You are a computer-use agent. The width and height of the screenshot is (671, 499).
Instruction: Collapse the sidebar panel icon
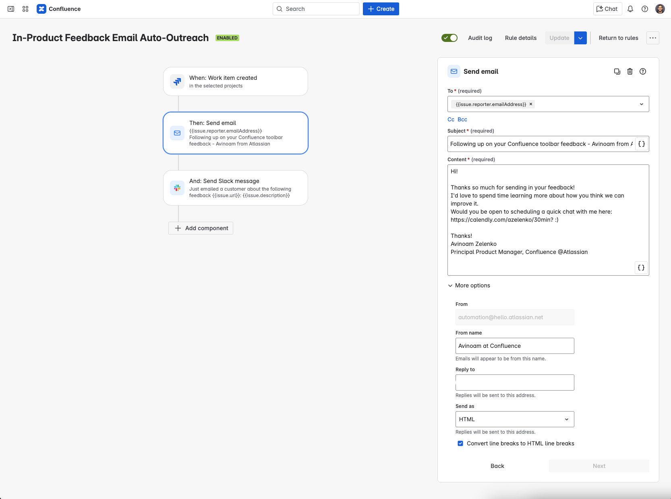click(x=11, y=9)
